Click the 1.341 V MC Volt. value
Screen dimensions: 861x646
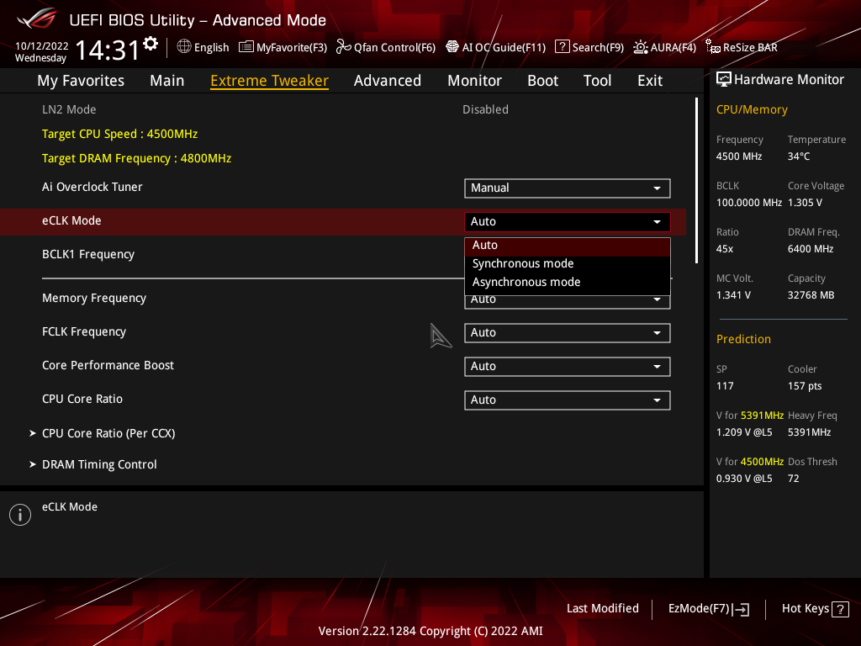coord(733,295)
